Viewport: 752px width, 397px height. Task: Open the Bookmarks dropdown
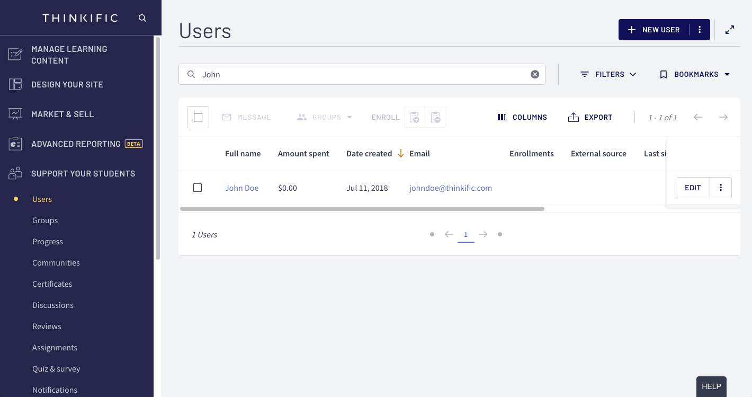tap(695, 74)
